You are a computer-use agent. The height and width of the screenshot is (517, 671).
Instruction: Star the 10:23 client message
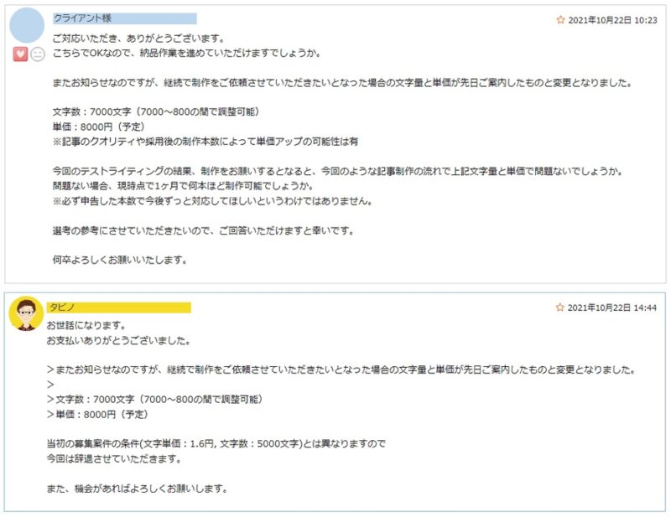tap(560, 19)
